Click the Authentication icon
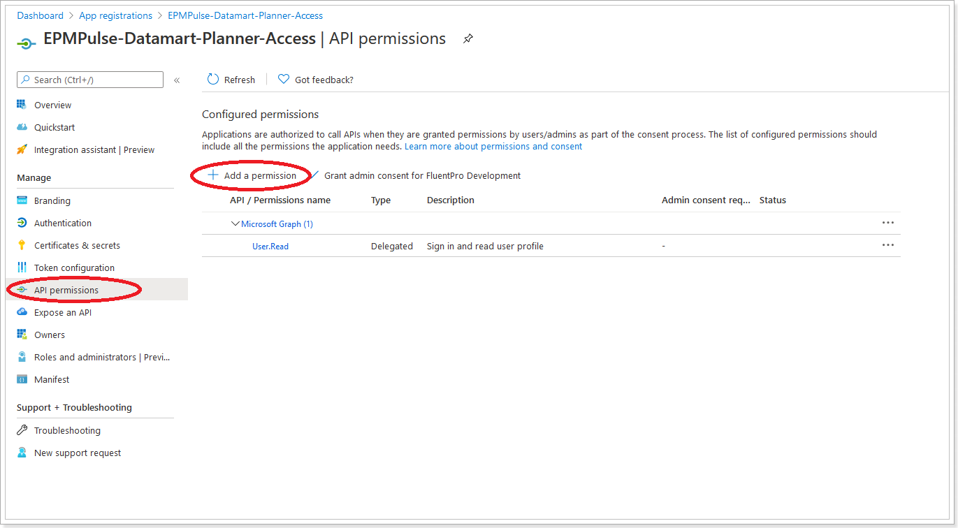Viewport: 958px width, 528px height. coord(22,223)
